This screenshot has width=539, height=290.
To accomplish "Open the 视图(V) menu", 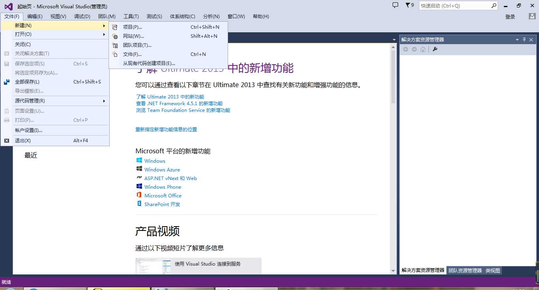I will click(58, 17).
